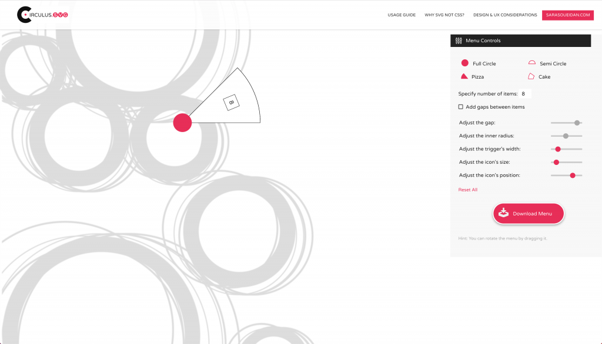
Task: Click the Adjust the gap slider handle
Action: coord(577,123)
